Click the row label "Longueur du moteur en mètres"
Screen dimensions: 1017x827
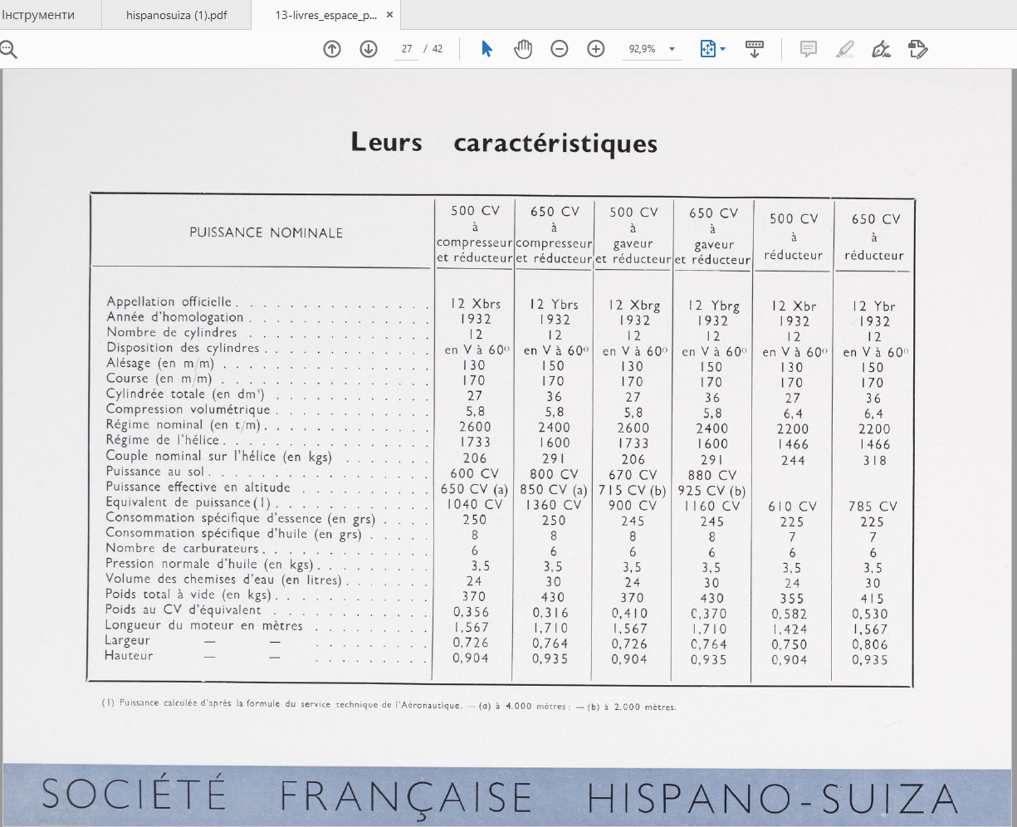coord(203,625)
